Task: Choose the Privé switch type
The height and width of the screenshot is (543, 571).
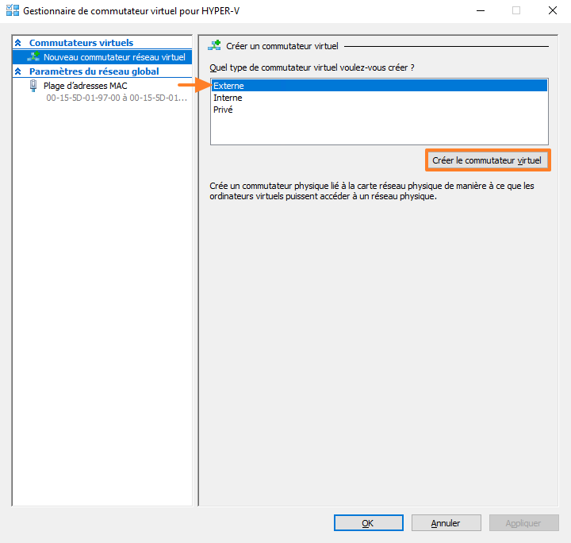Action: coord(223,110)
